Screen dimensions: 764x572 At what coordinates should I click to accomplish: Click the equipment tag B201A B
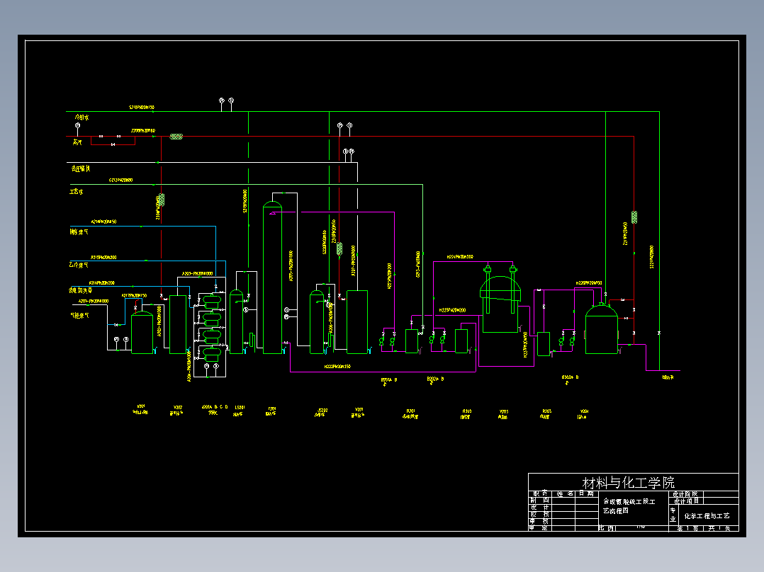(389, 379)
